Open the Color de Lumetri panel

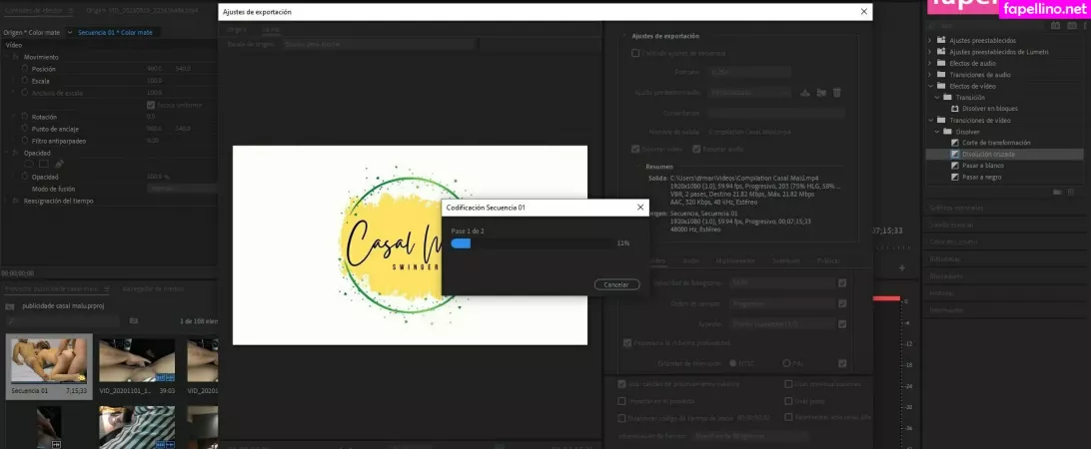[953, 241]
